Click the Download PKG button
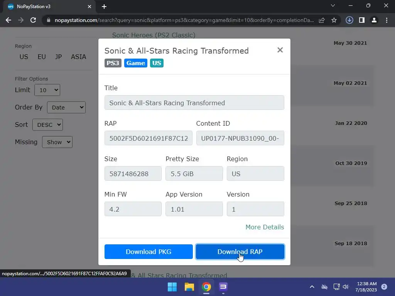This screenshot has width=395, height=296. (x=149, y=251)
